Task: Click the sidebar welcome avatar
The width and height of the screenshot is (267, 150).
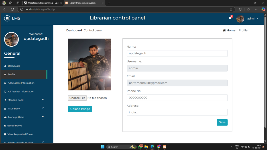Action: [11, 39]
